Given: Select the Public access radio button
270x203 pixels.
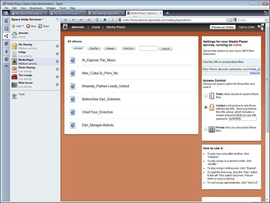Looking at the screenshot, I should [206, 96].
